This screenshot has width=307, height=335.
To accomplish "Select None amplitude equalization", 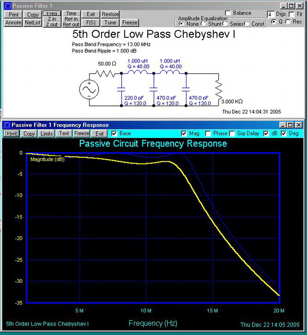I will tap(181, 23).
